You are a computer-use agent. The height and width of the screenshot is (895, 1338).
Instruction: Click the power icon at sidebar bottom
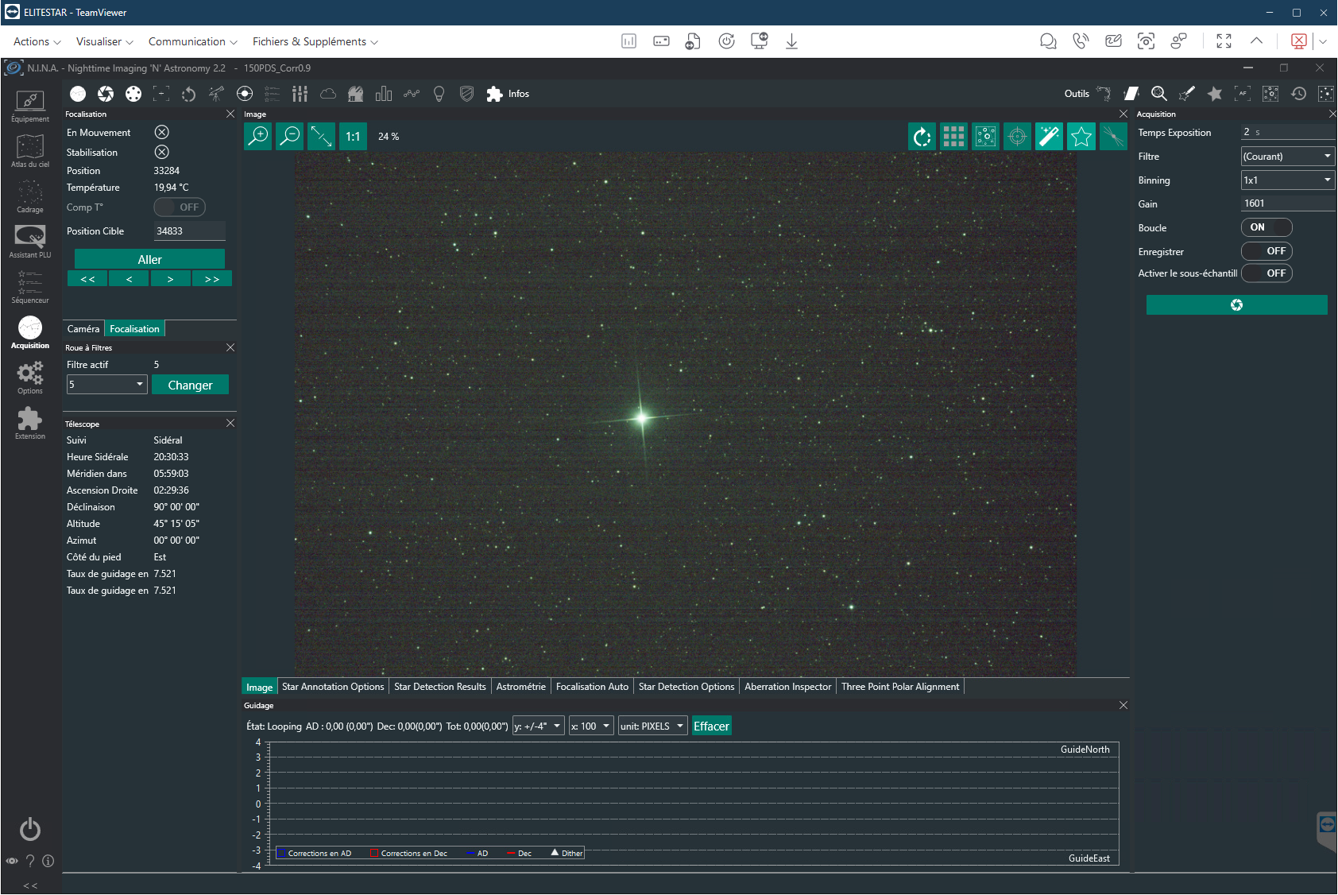pos(30,829)
